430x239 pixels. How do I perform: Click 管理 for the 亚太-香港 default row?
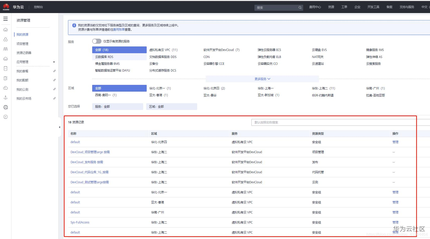pos(395,202)
